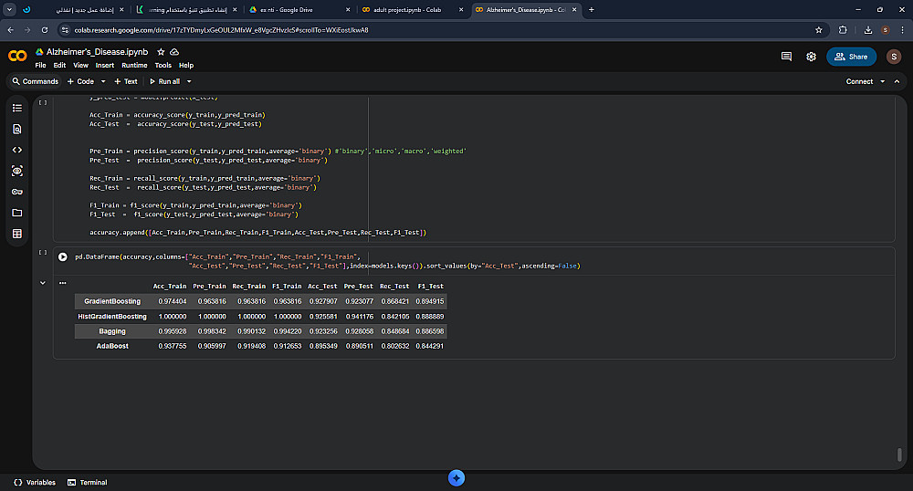
Task: Open the Secrets key panel in sidebar
Action: point(16,192)
